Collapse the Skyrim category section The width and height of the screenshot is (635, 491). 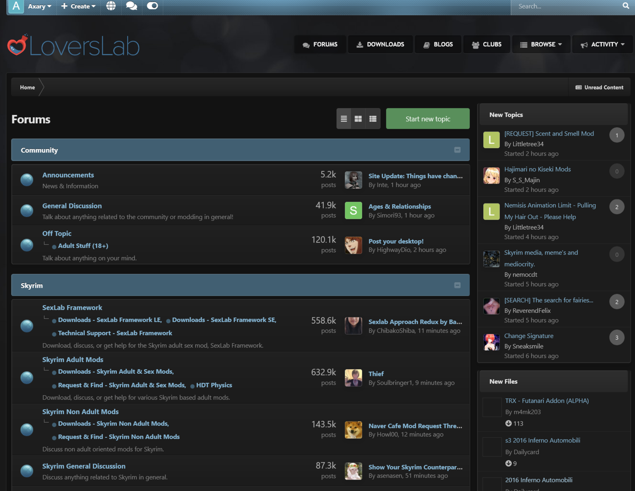click(x=457, y=286)
